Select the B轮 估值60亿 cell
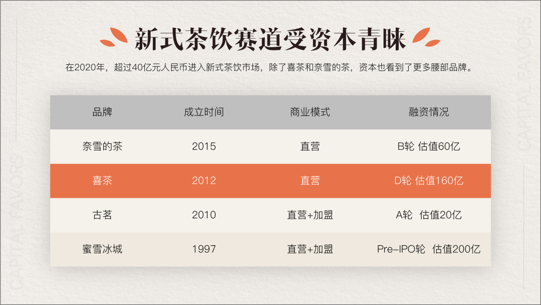 (429, 146)
